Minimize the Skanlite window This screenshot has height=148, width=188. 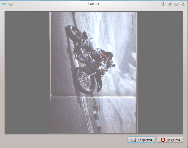(x=170, y=4)
